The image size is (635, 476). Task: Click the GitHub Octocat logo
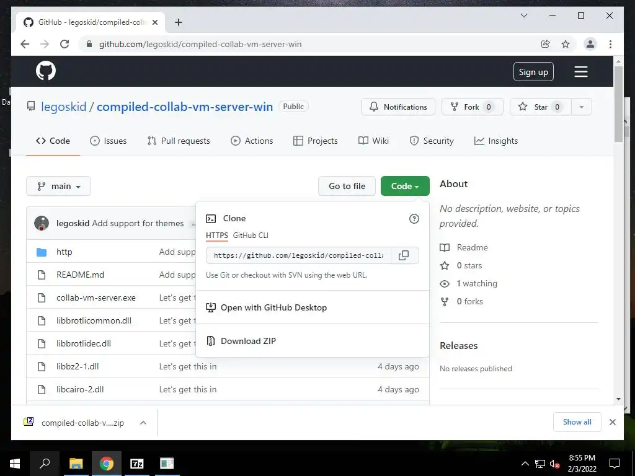click(46, 71)
